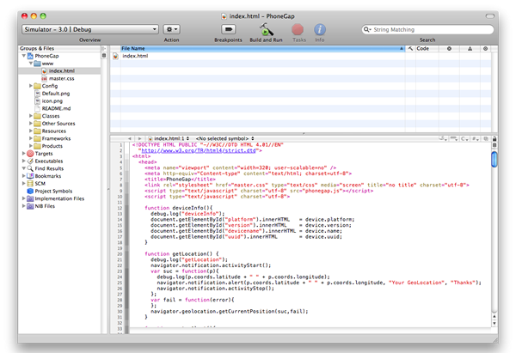Expand the Resources folder
This screenshot has height=353, width=516.
31,131
